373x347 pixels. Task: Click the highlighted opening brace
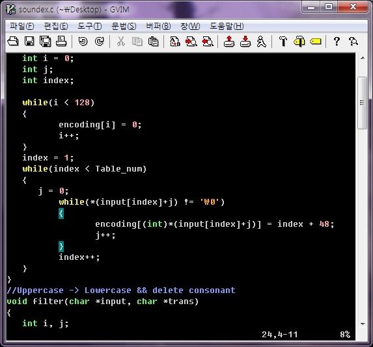(61, 213)
